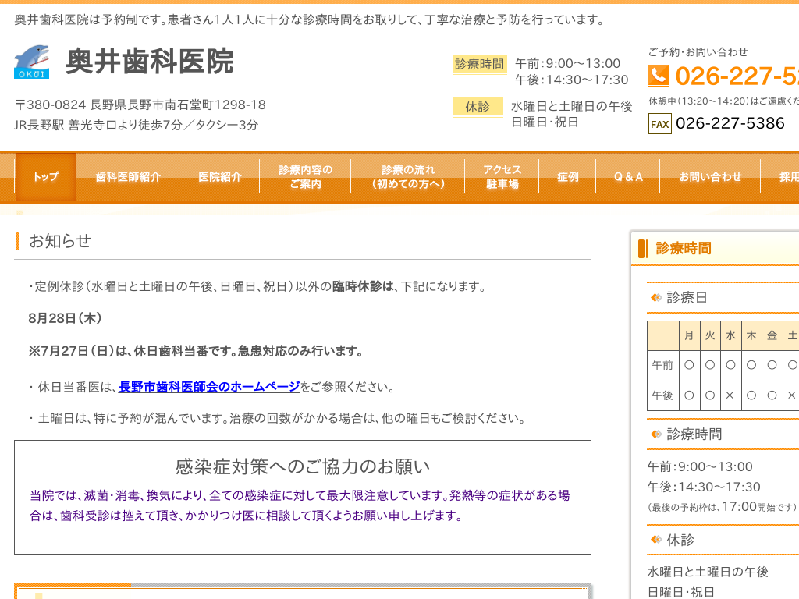Viewport: 799px width, 599px height.
Task: Click the 午前 row header in schedule table
Action: (662, 365)
